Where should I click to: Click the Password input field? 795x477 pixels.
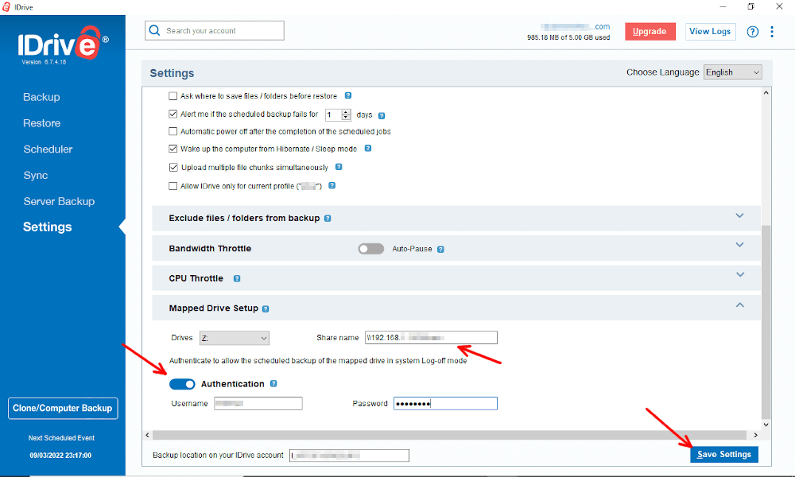click(x=445, y=404)
